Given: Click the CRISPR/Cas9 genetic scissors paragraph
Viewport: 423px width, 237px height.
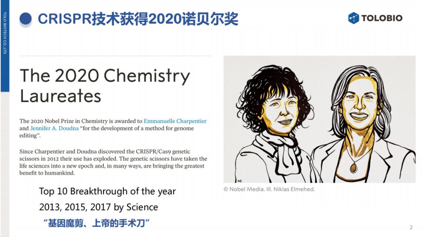Looking at the screenshot, I should click(x=113, y=162).
